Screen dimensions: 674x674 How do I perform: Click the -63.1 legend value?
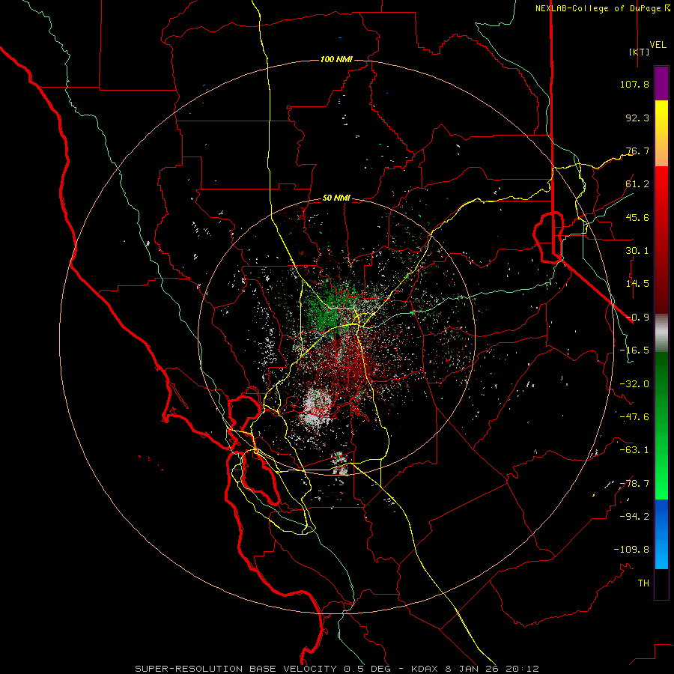click(634, 450)
